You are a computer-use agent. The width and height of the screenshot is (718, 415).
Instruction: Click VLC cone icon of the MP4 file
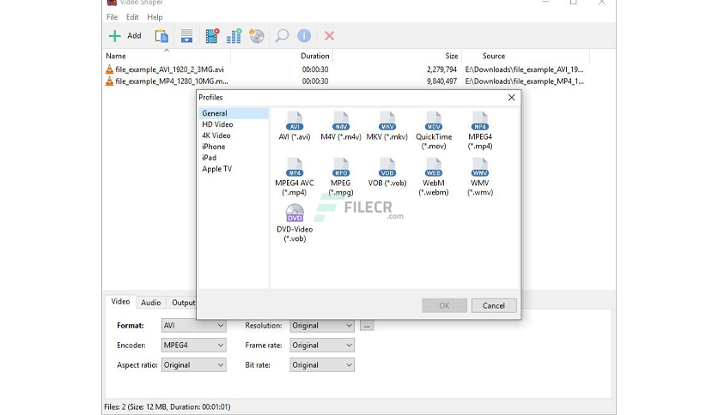(x=109, y=81)
